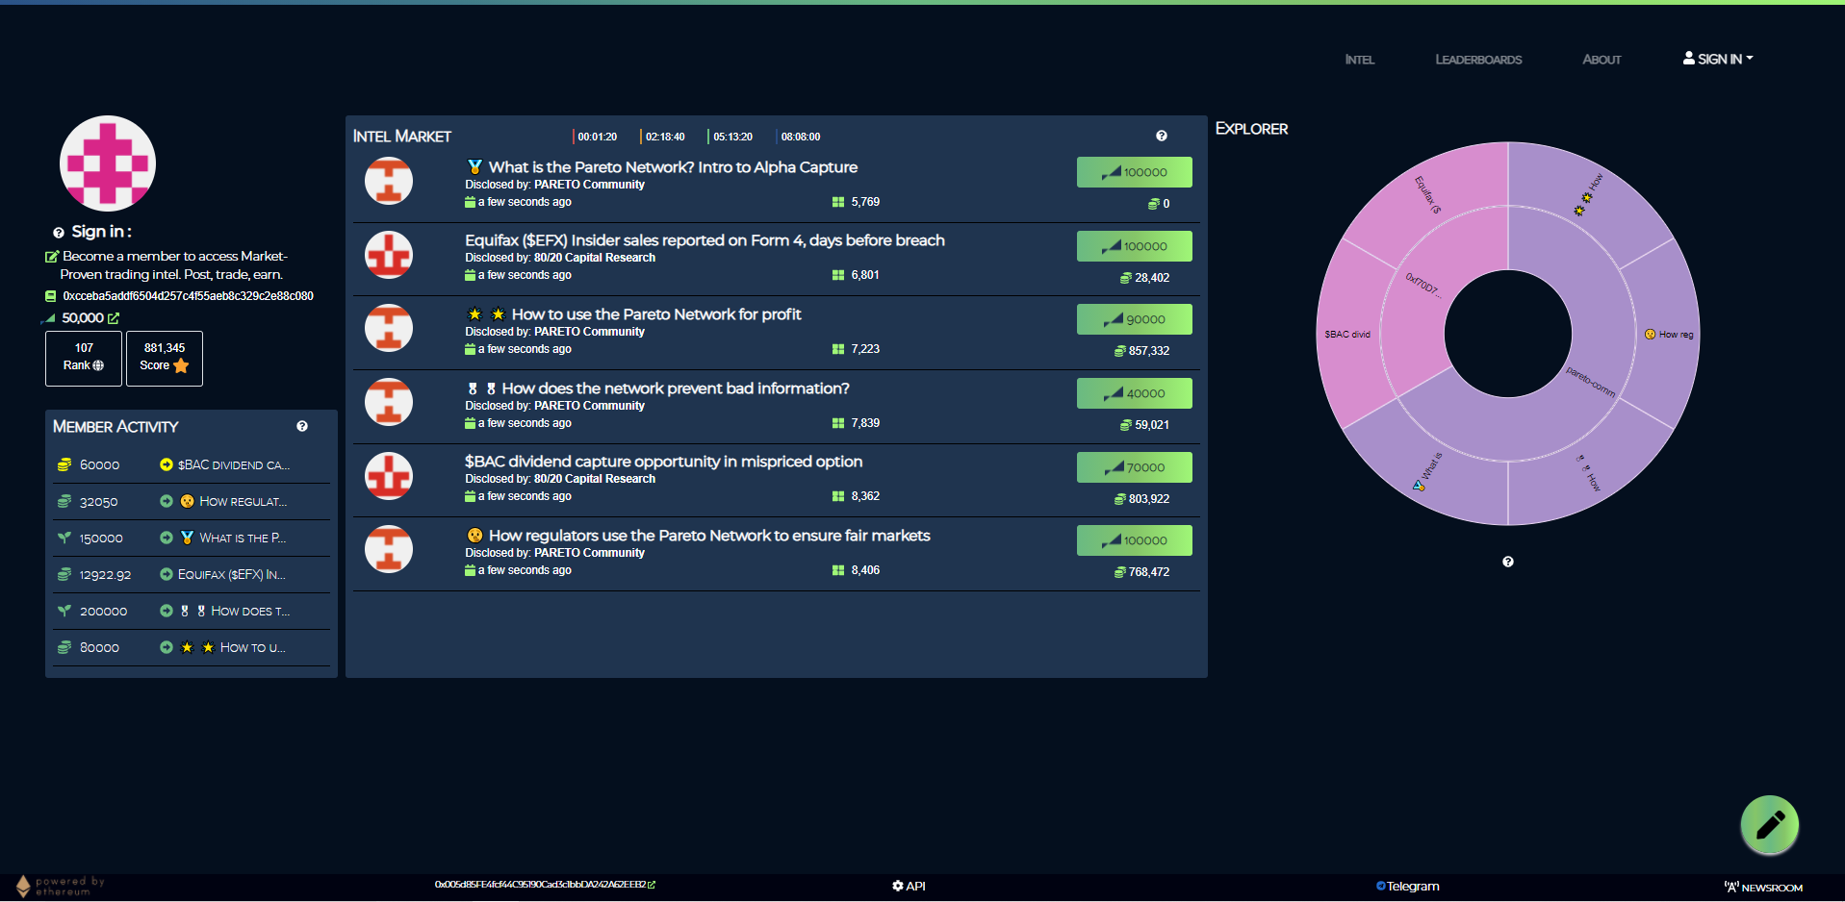The height and width of the screenshot is (902, 1845).
Task: Click the avatar of the $BAC dividend row
Action: point(389,476)
